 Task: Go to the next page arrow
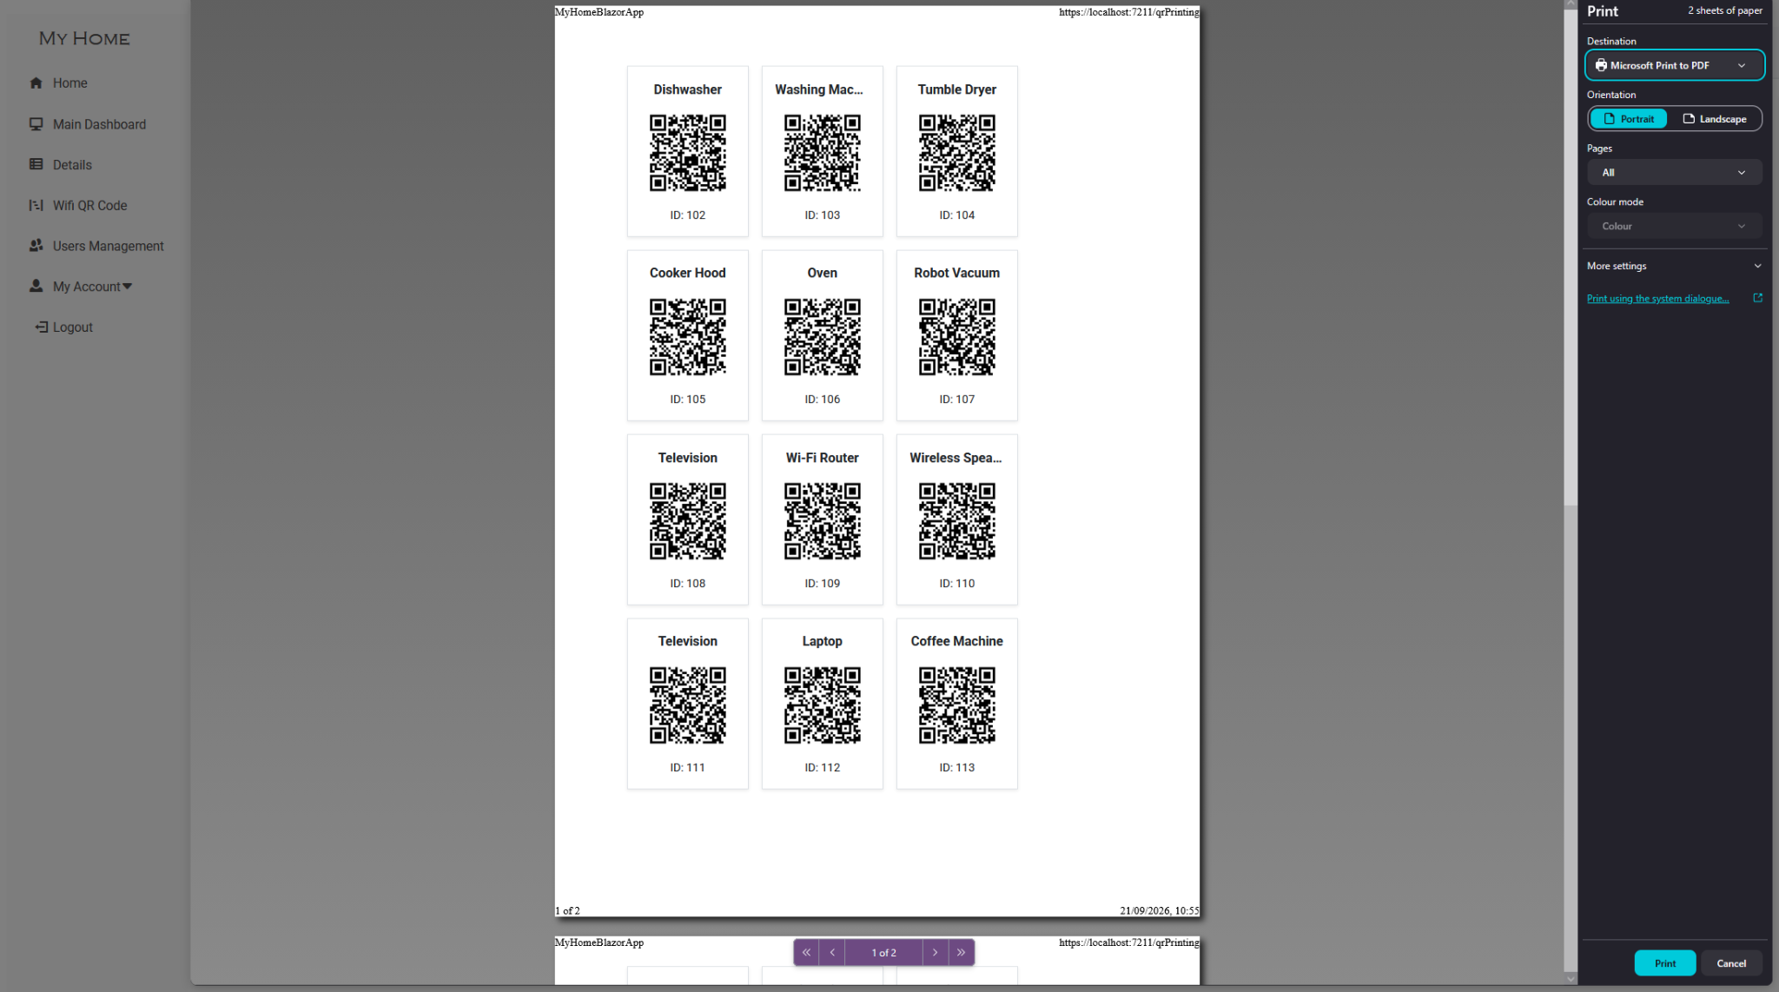coord(935,952)
